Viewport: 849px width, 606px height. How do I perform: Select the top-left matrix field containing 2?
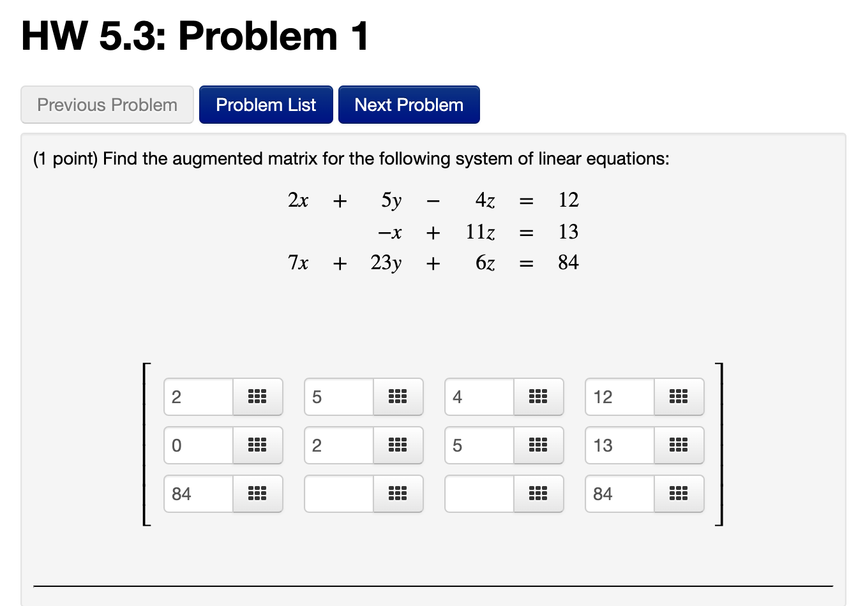point(196,397)
